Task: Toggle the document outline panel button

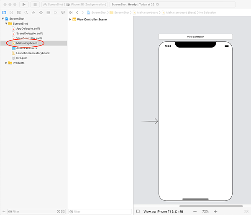Action: (138, 212)
